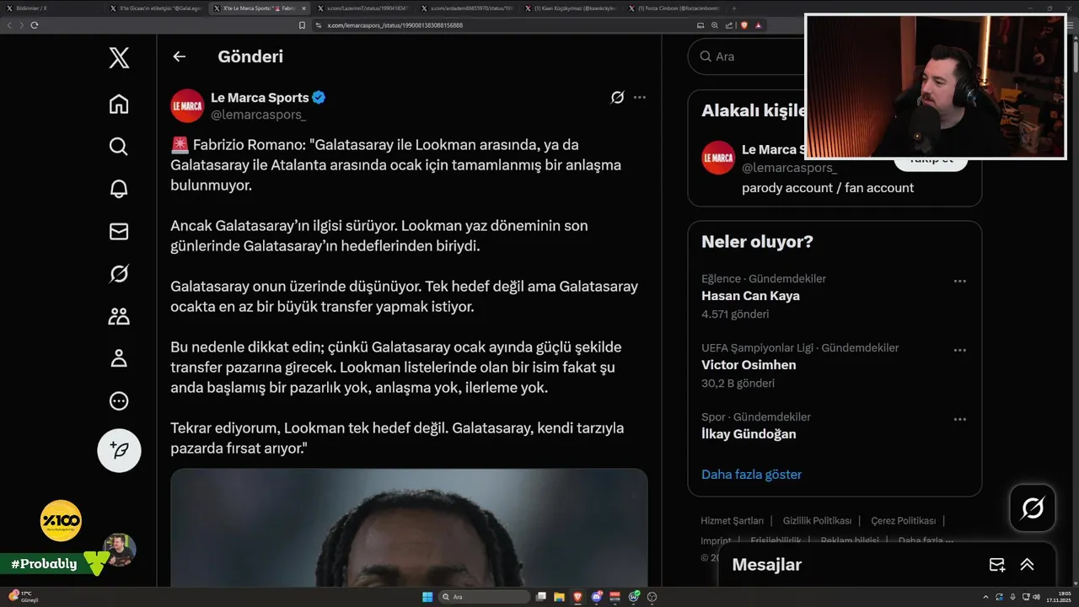Go back with the arrow next to Gönderi

point(179,56)
